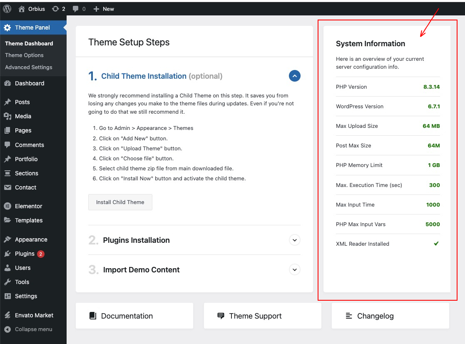
Task: Click the XML Reader Installed checkmark
Action: 436,244
